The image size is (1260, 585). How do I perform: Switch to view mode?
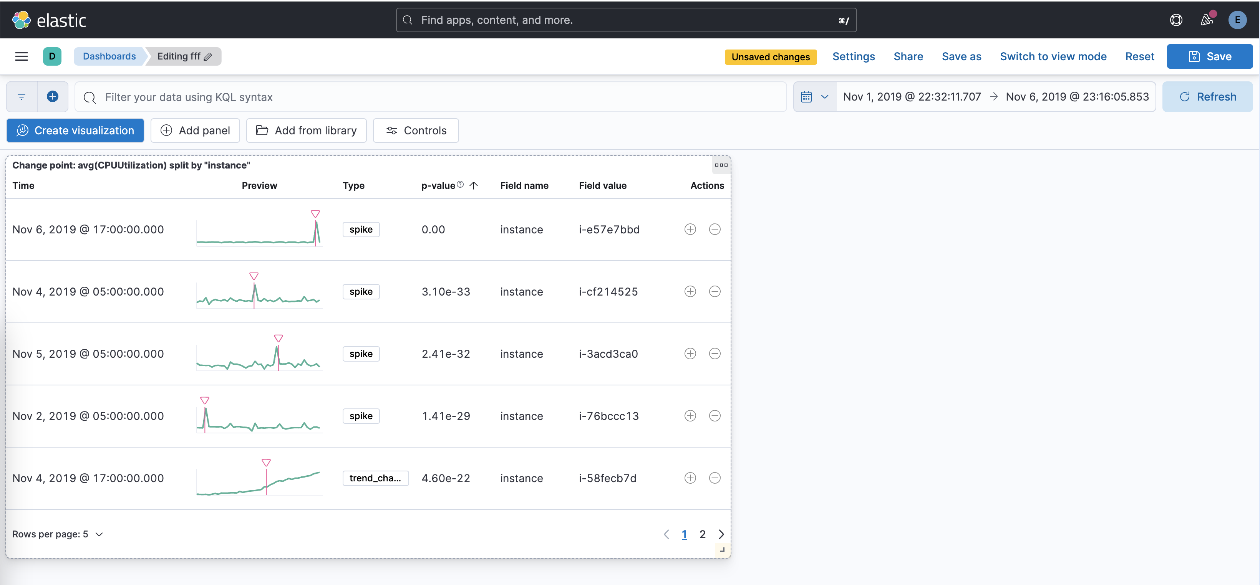[1053, 57]
